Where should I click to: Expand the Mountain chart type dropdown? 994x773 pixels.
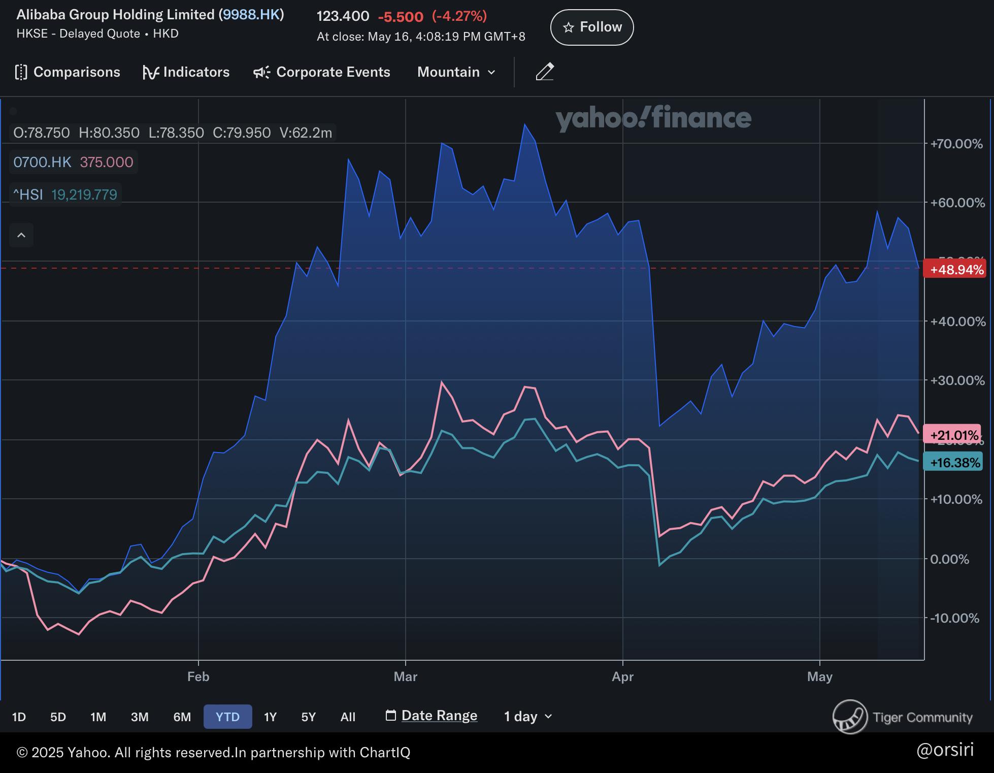point(456,72)
